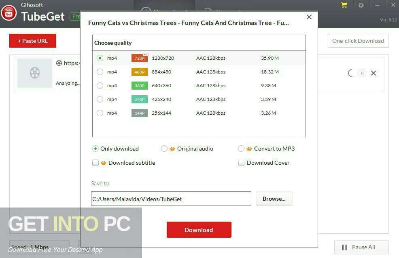Enable Download Cover checkbox
399x258 pixels.
241,163
